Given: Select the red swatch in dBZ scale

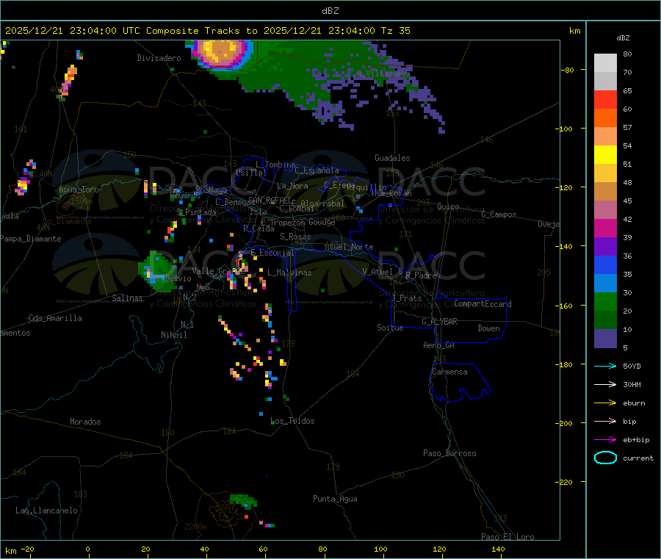Looking at the screenshot, I should [x=605, y=99].
